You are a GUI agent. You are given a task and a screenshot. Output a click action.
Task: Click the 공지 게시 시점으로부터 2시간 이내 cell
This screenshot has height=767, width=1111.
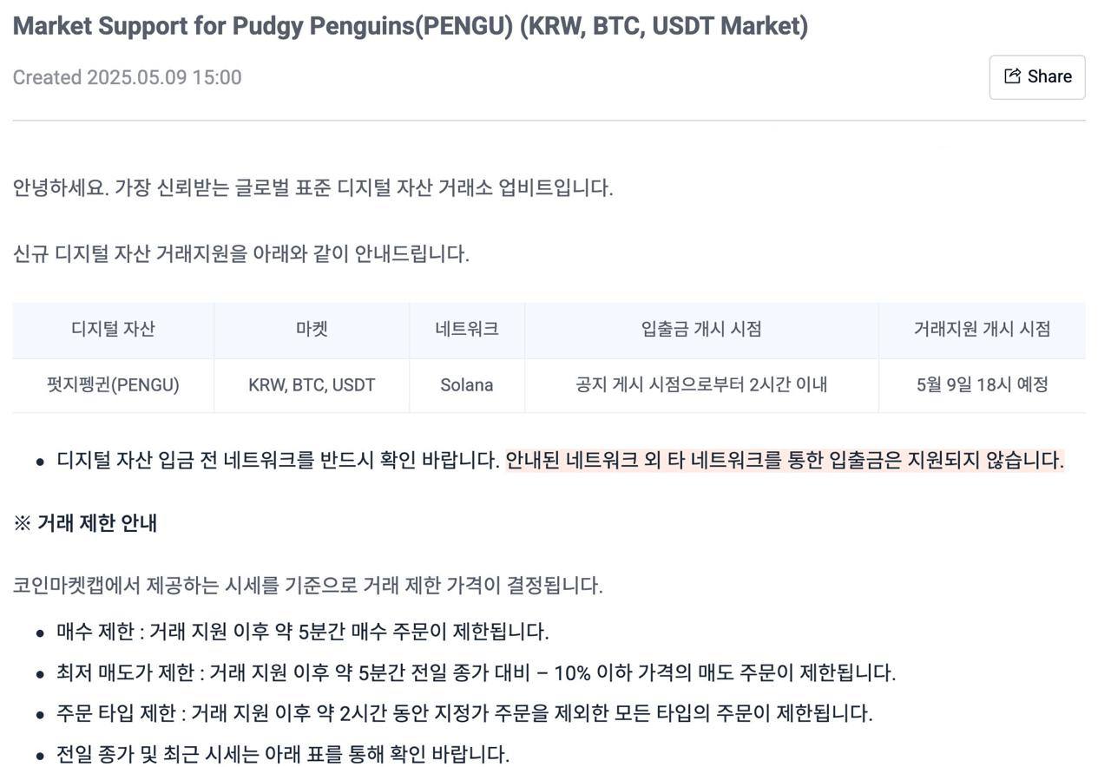(x=701, y=384)
